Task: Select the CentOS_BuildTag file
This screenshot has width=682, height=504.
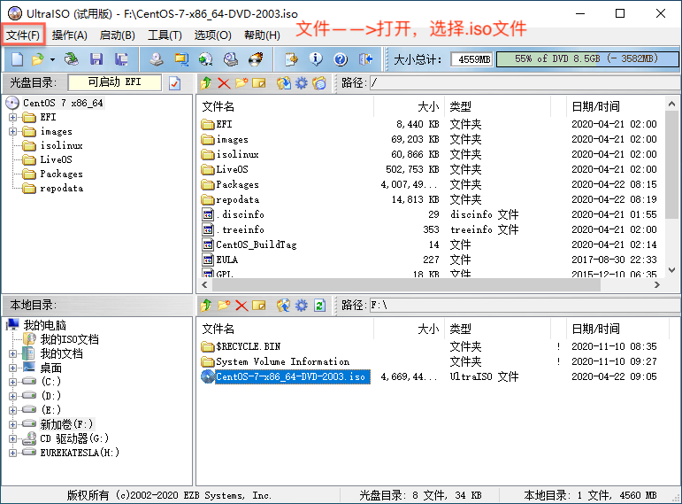Action: coord(257,244)
